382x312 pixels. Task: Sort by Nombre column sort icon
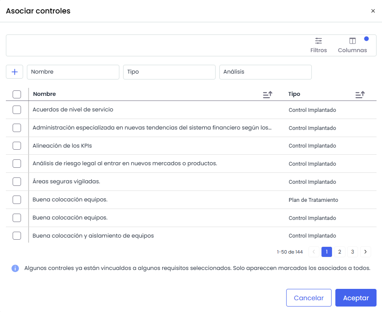pyautogui.click(x=267, y=95)
